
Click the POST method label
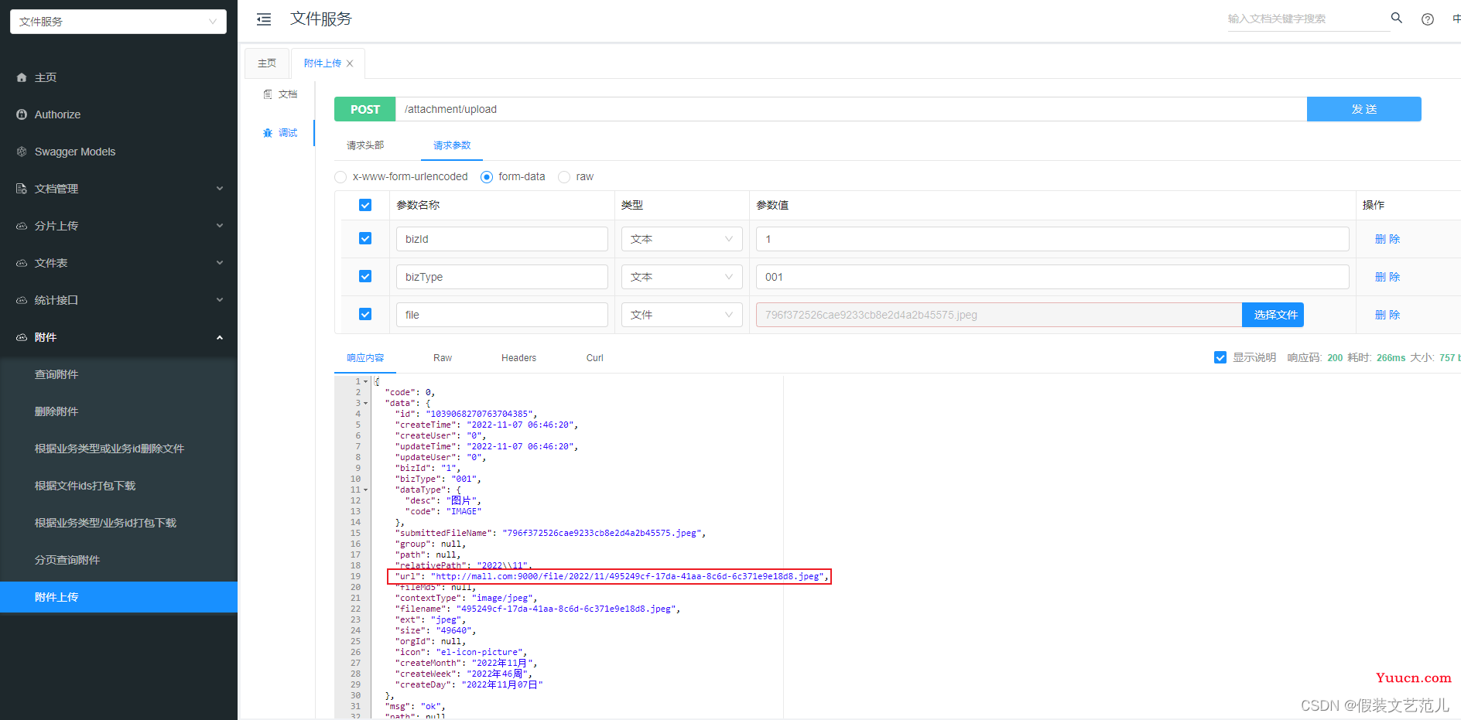(365, 109)
